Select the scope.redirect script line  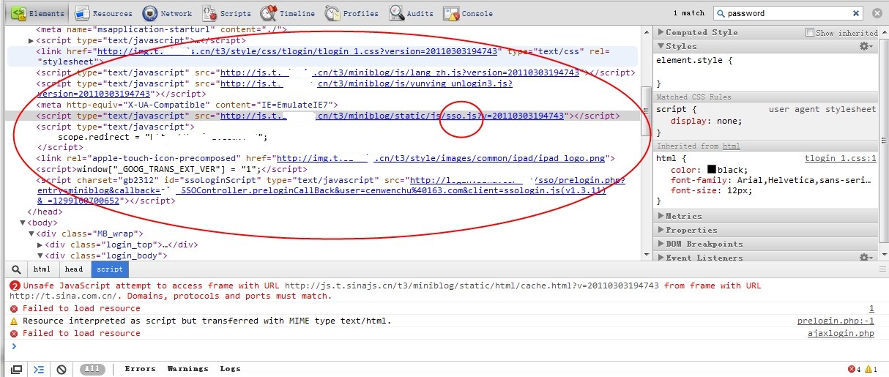pos(163,137)
